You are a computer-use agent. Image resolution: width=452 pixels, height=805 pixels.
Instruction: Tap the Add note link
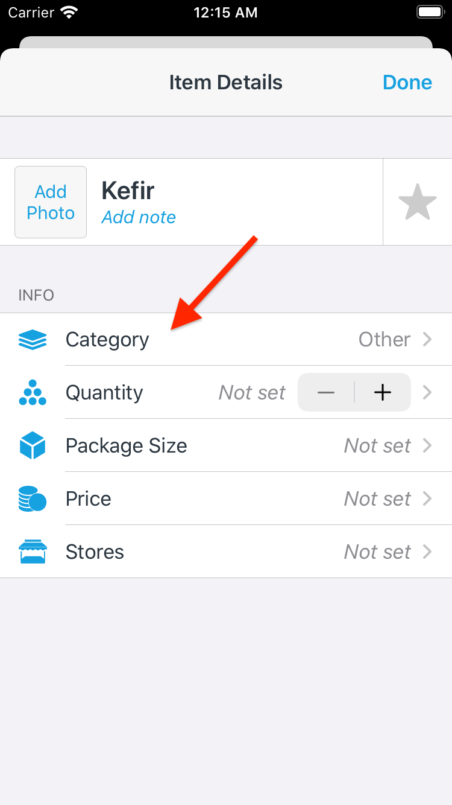point(139,217)
